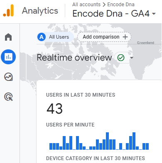162x163 pixels.
Task: Click the Add comparison button
Action: (x=104, y=37)
